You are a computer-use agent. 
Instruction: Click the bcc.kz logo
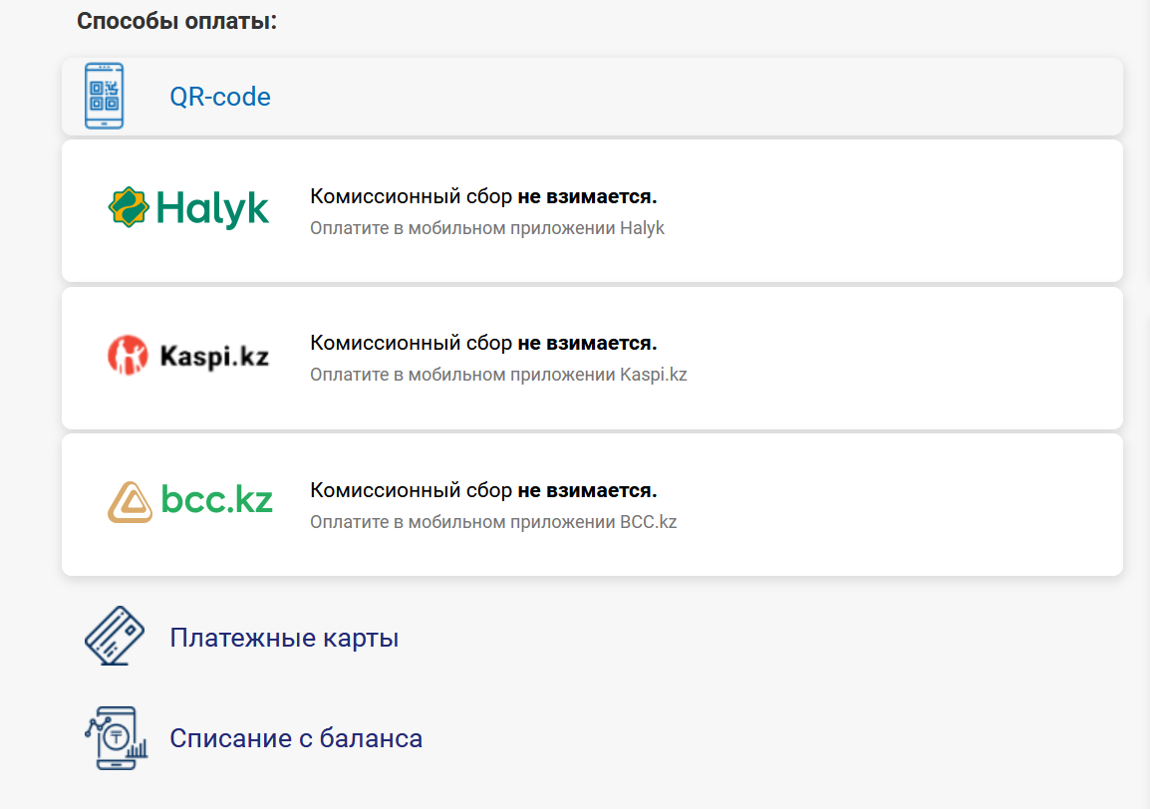(x=190, y=501)
